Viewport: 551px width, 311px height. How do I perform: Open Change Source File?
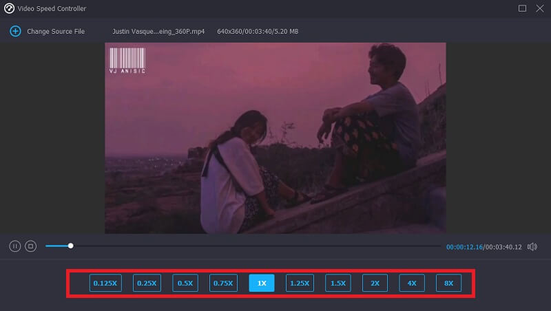coord(55,32)
